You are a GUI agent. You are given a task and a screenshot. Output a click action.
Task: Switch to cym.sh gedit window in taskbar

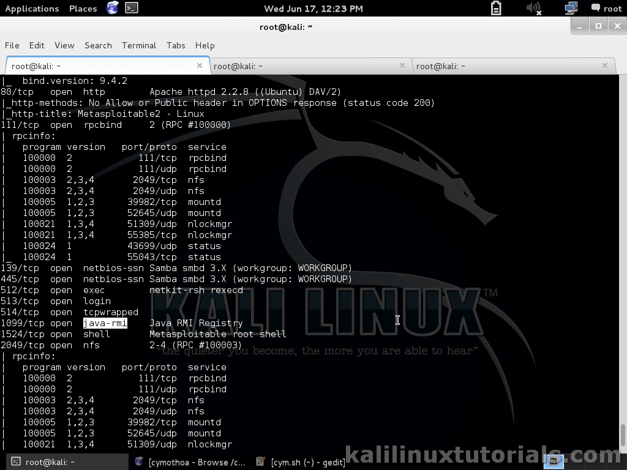(309, 462)
